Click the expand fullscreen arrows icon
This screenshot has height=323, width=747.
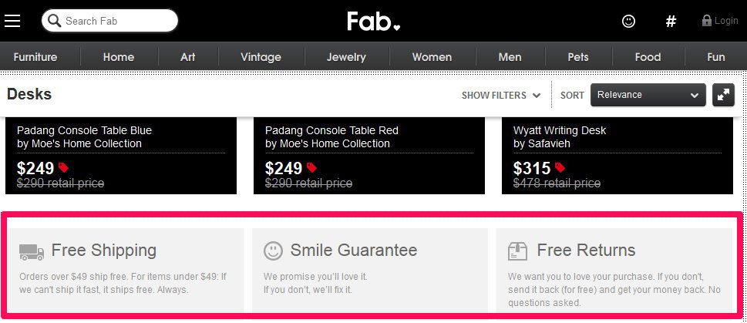[x=723, y=95]
